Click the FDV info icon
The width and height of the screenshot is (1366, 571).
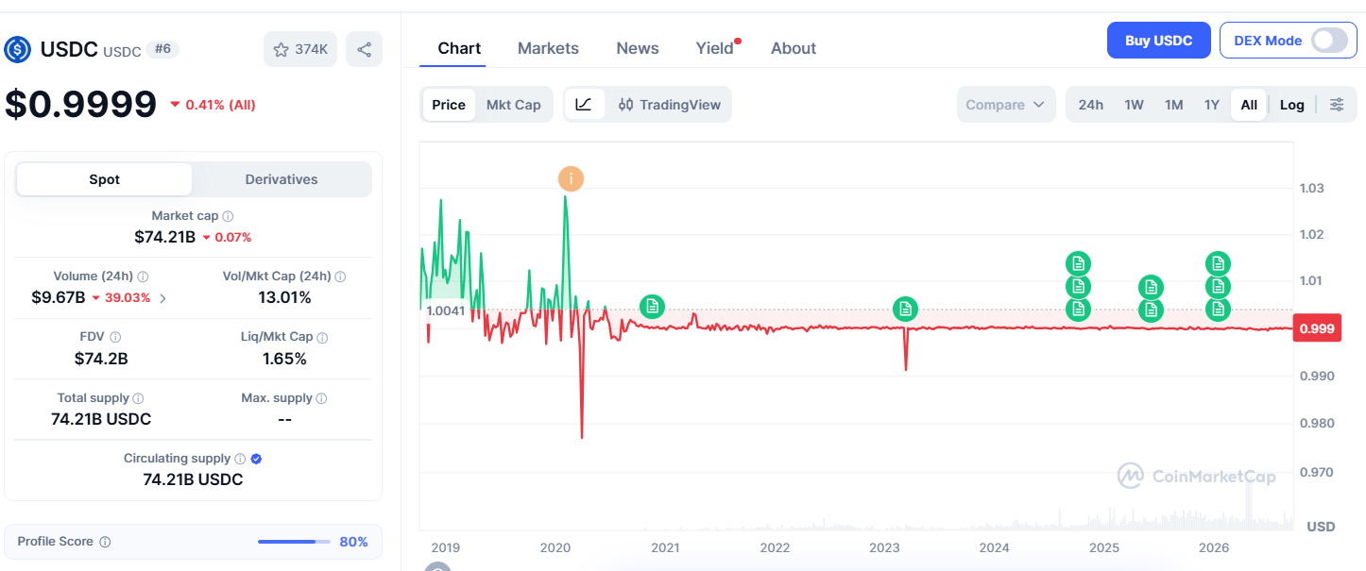click(x=115, y=337)
